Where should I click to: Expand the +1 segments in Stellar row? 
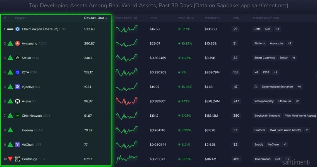(294, 58)
